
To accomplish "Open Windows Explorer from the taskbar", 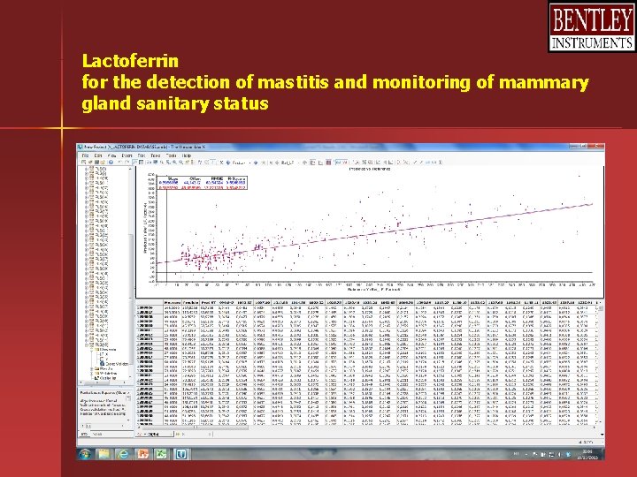I will (104, 454).
